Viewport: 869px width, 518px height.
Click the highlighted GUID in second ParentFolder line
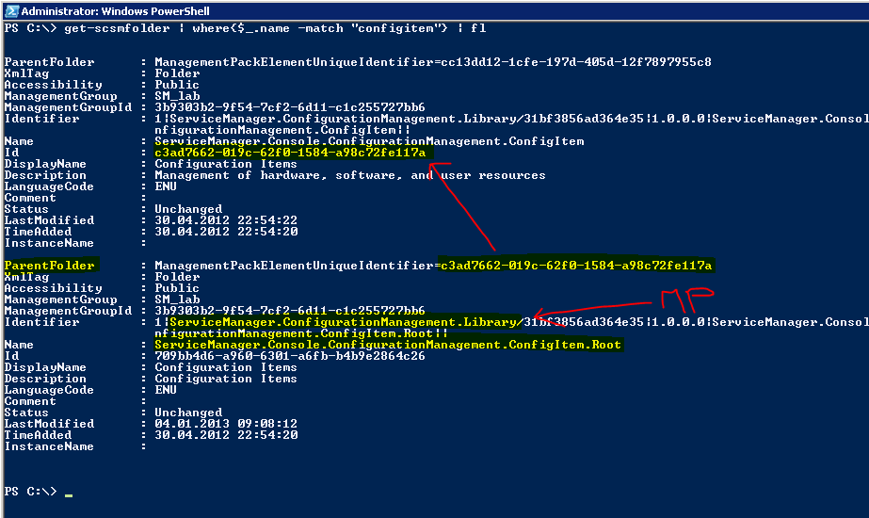tap(576, 266)
